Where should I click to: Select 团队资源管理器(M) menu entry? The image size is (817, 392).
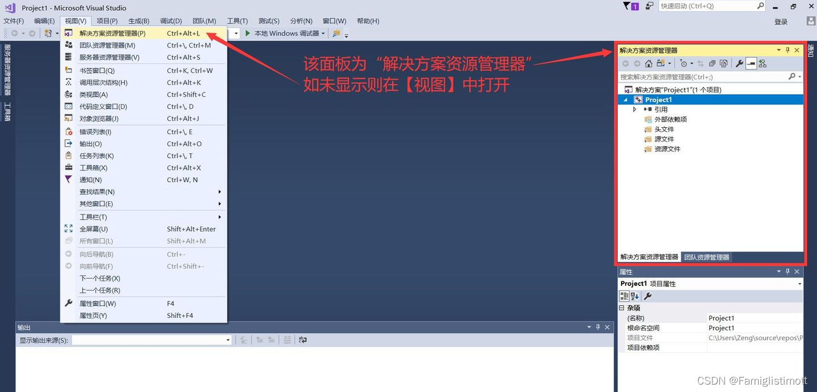[x=144, y=45]
